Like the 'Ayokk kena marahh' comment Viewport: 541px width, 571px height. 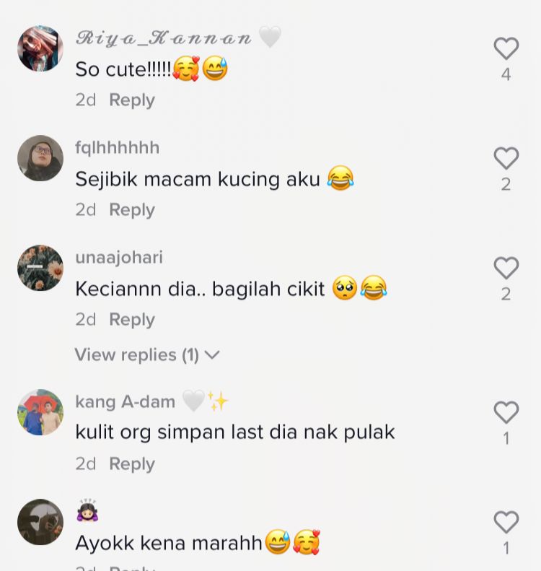click(506, 522)
